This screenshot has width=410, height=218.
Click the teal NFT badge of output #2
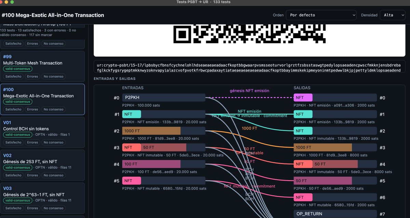coord(303,131)
